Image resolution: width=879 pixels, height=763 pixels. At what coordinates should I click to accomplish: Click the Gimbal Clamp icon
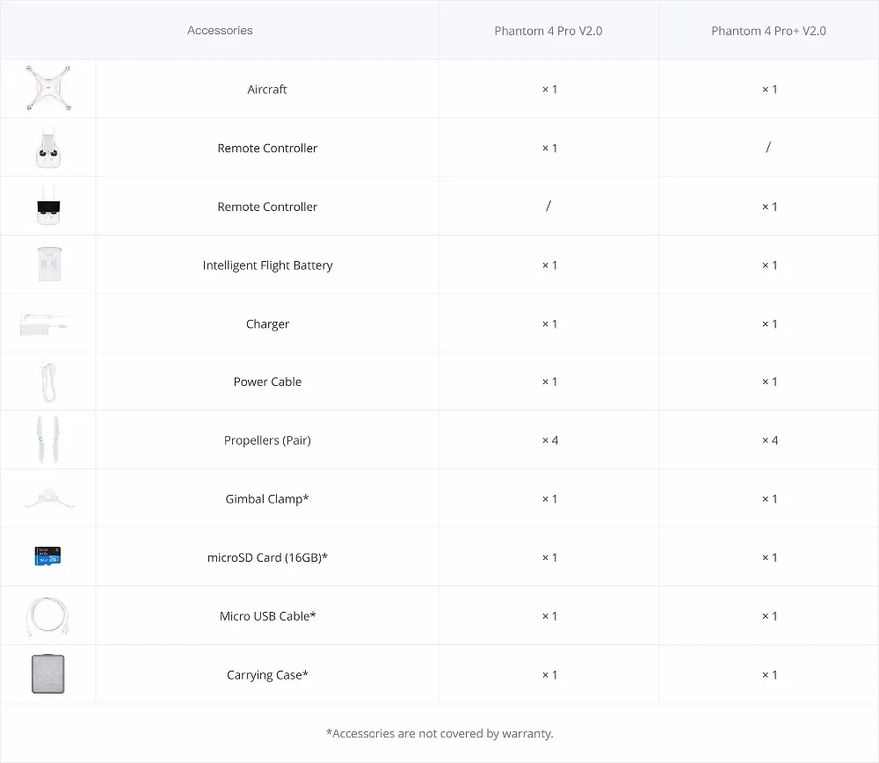click(47, 499)
